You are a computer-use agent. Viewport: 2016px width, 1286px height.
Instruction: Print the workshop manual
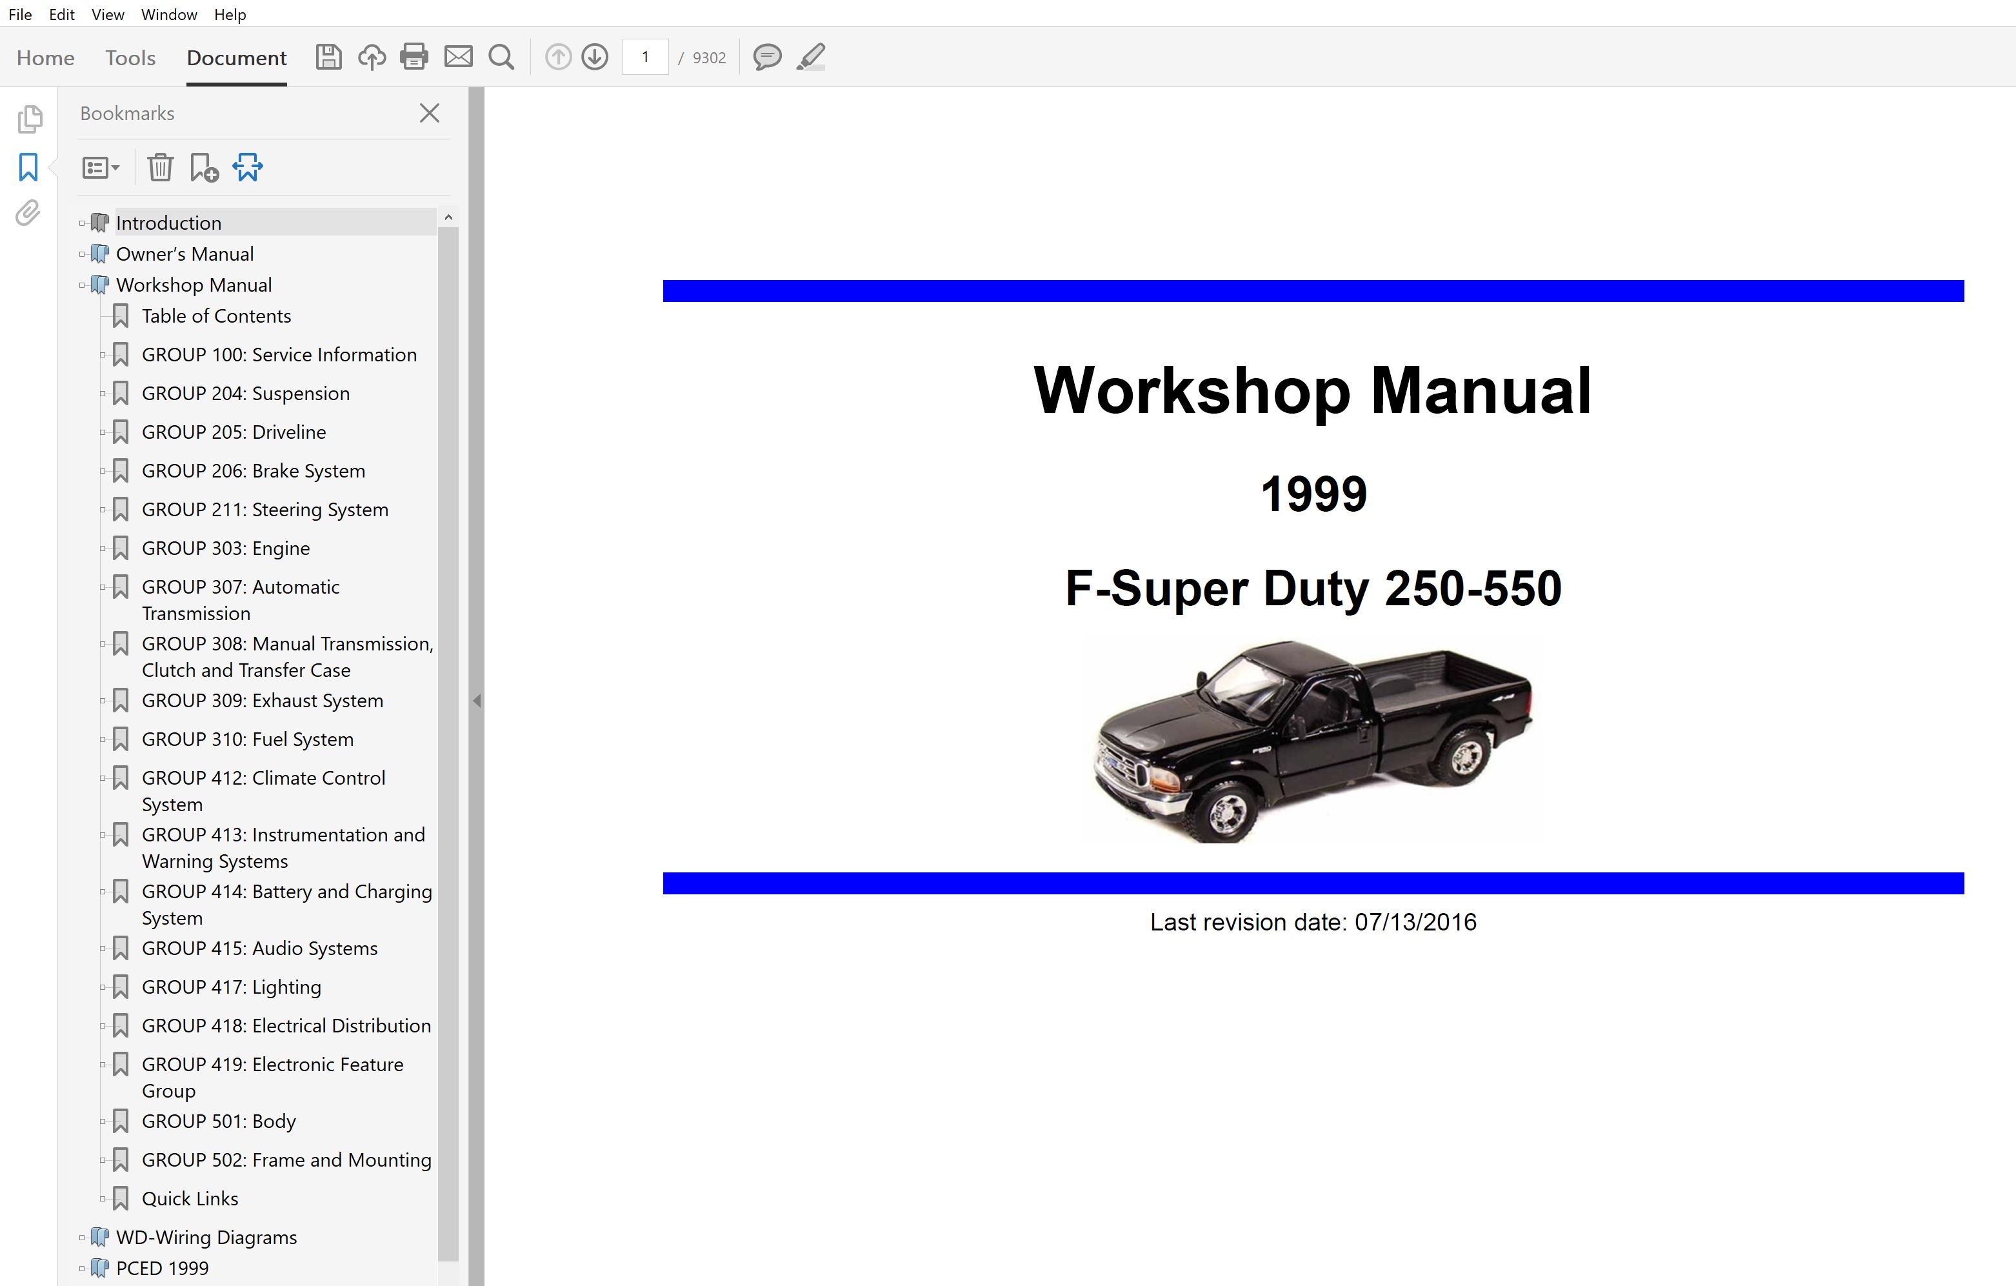pos(414,57)
